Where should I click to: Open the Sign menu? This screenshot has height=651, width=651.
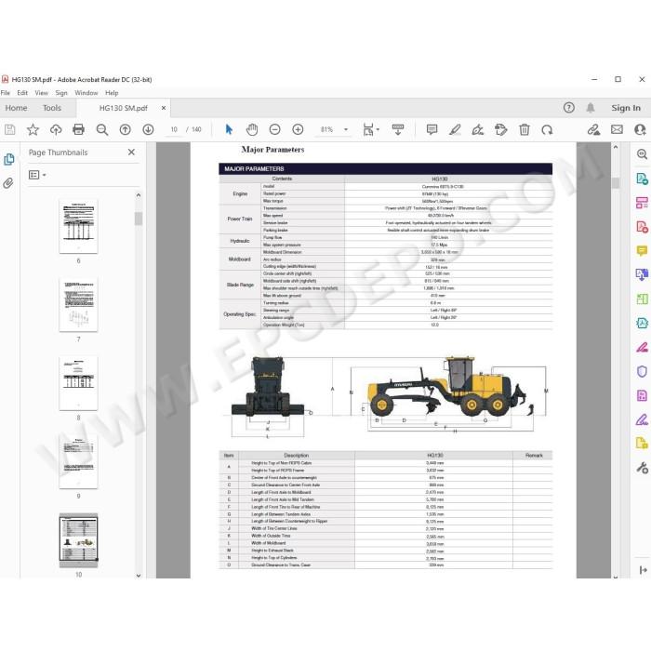click(61, 93)
